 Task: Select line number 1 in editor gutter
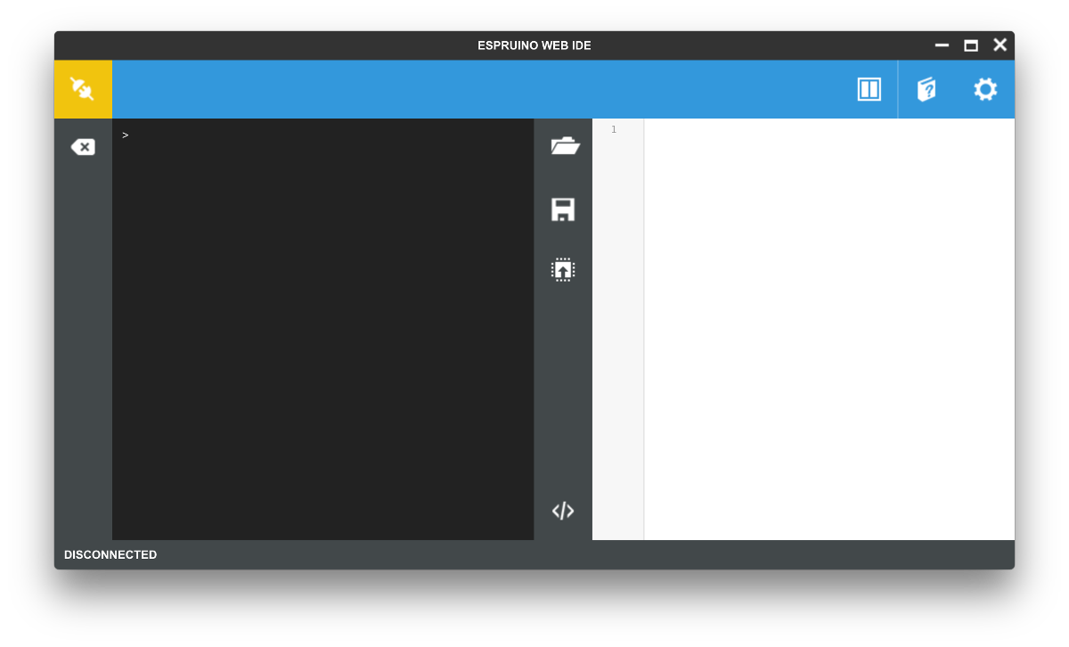point(614,130)
